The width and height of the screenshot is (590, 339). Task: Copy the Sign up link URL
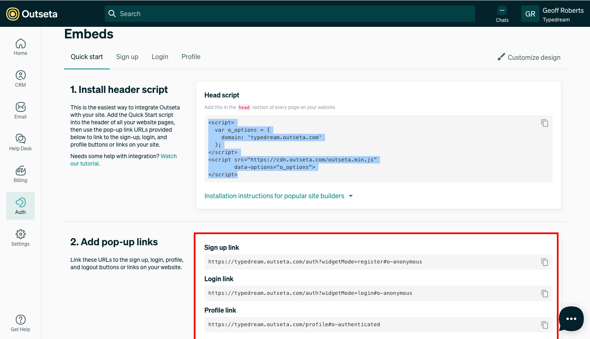tap(545, 262)
